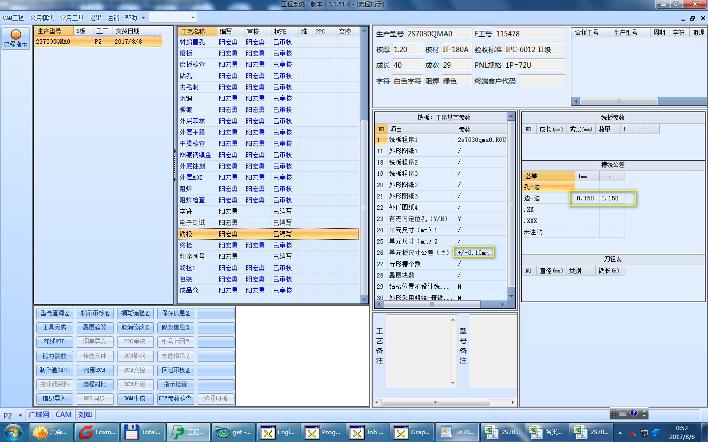Screen dimensions: 708x442
Task: Click the 指示审核H button
Action: click(x=95, y=313)
